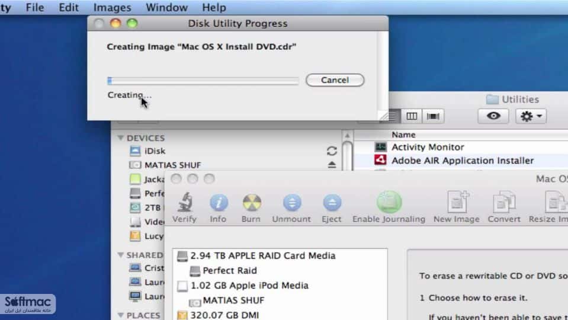Click Enable Journaling icon

tap(389, 202)
